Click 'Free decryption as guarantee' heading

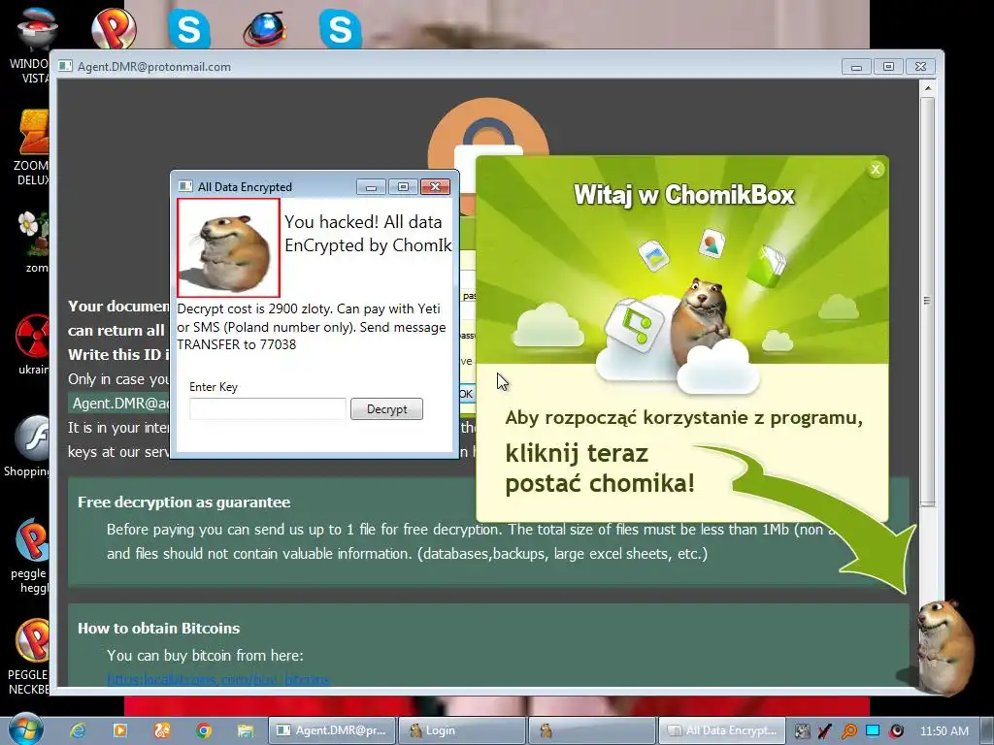click(183, 502)
